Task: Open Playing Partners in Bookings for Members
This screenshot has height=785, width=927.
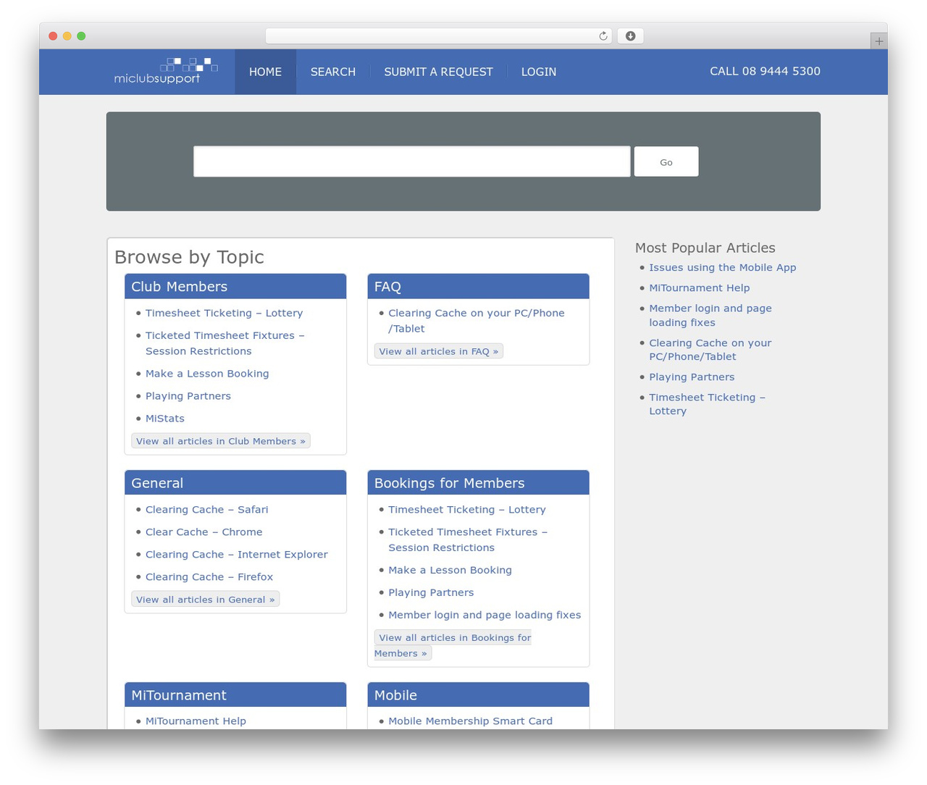Action: (431, 592)
